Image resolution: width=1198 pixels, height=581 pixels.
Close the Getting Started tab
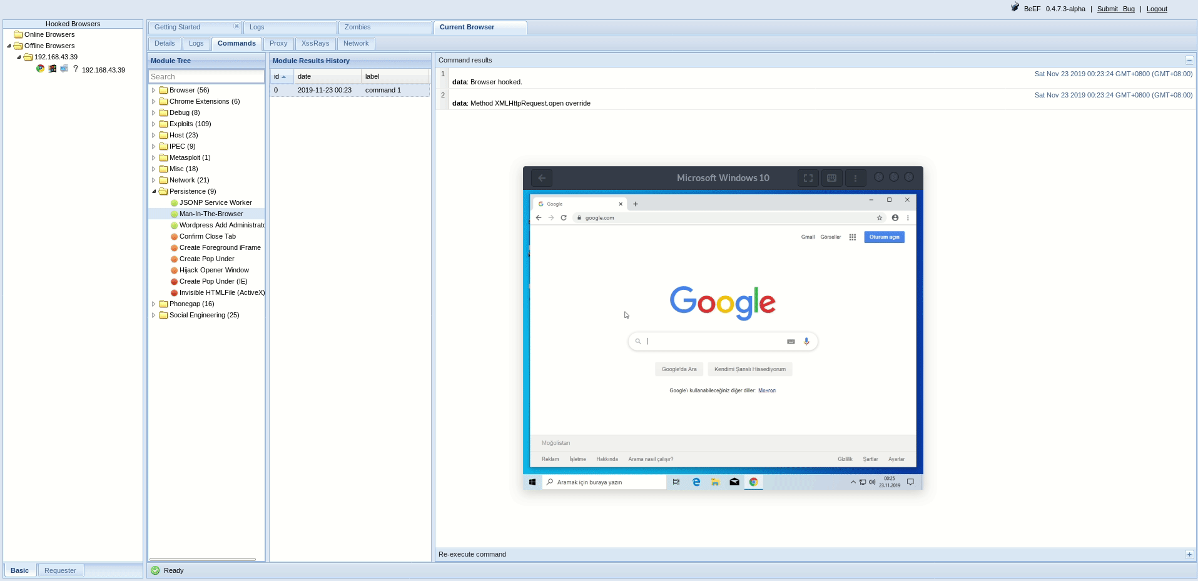pyautogui.click(x=236, y=26)
